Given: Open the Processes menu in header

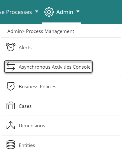Looking at the screenshot, I should [16, 12].
